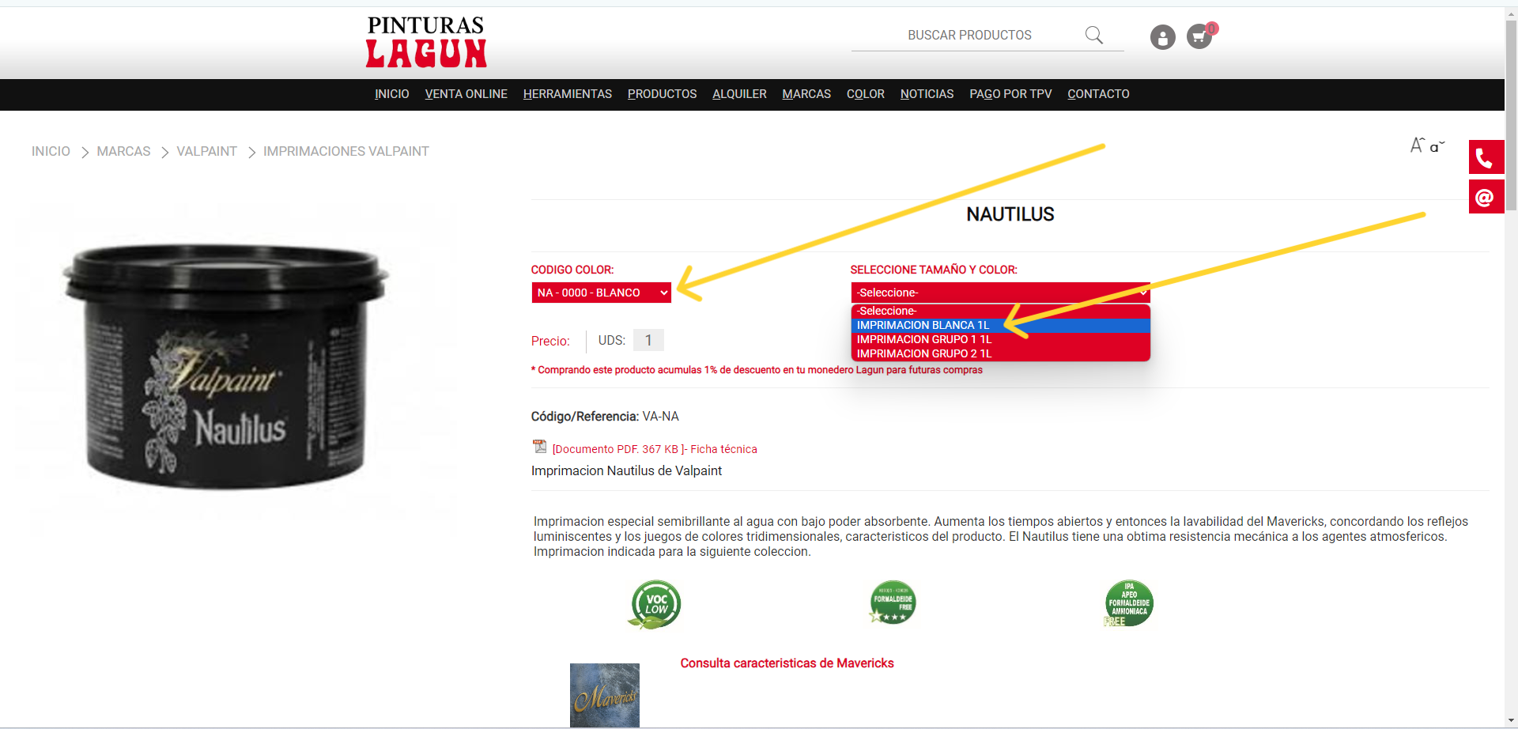The height and width of the screenshot is (729, 1518).
Task: Click the PDF document icon
Action: pyautogui.click(x=540, y=447)
